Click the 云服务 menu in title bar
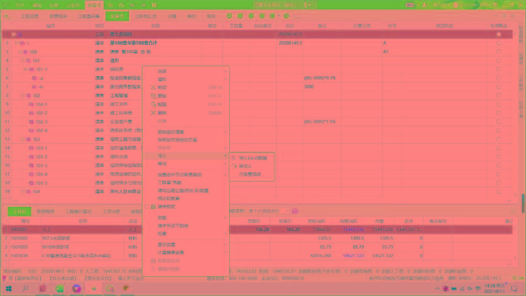The height and width of the screenshot is (296, 526). (x=73, y=5)
